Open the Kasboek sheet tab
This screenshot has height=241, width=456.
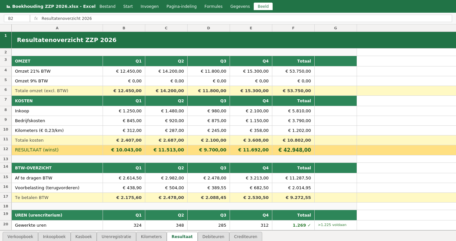coord(84,236)
